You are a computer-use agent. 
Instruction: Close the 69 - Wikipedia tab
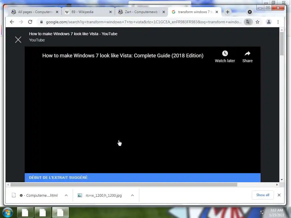coord(111,12)
